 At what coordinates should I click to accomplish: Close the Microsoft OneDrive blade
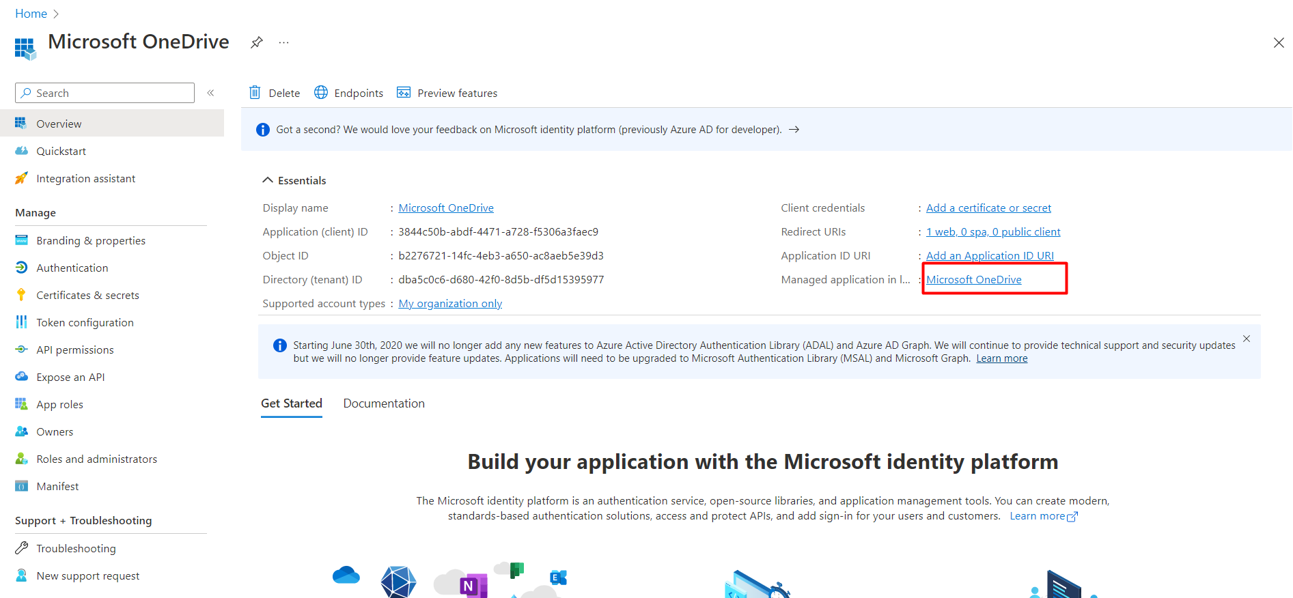pyautogui.click(x=1279, y=42)
